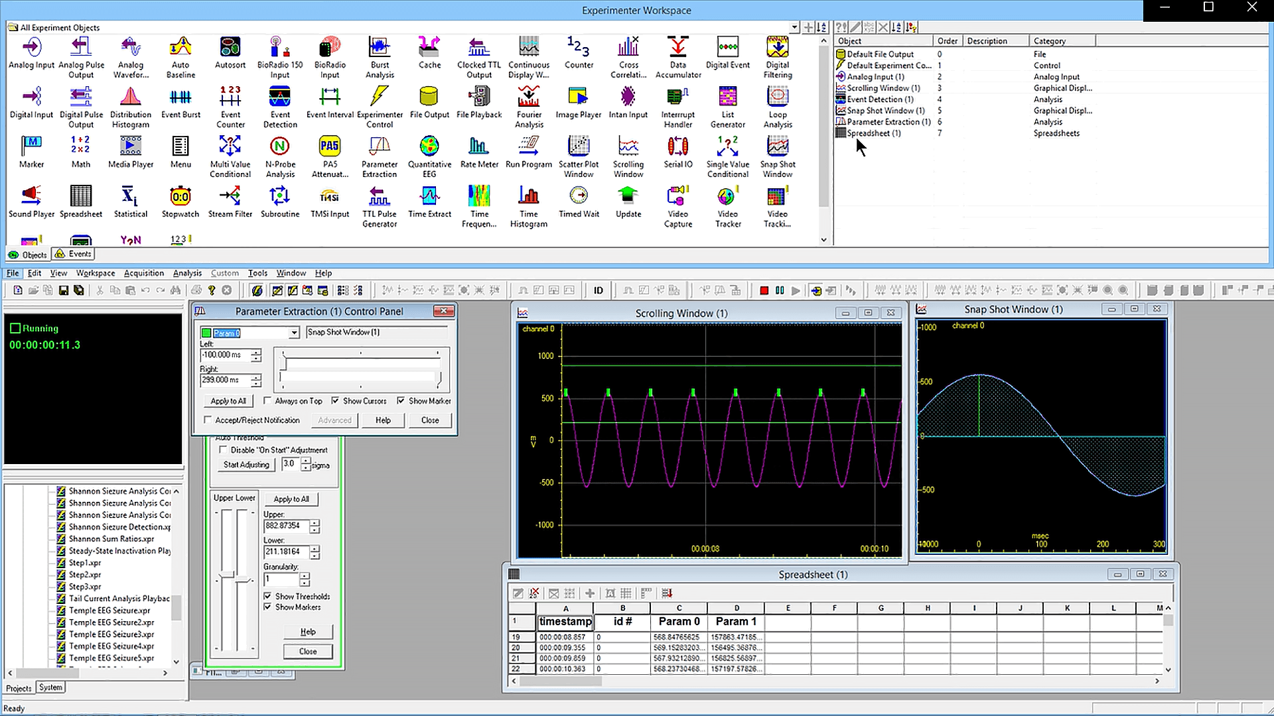Screen dimensions: 1274x716
Task: Select the Event Detection tool
Action: tap(279, 105)
